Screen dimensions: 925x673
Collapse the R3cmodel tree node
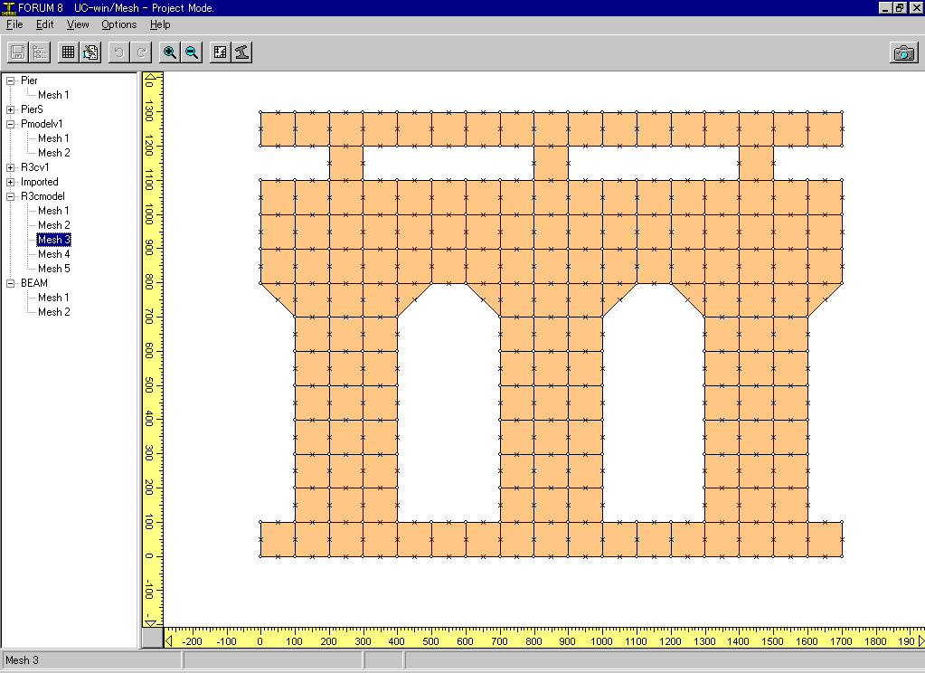point(10,196)
